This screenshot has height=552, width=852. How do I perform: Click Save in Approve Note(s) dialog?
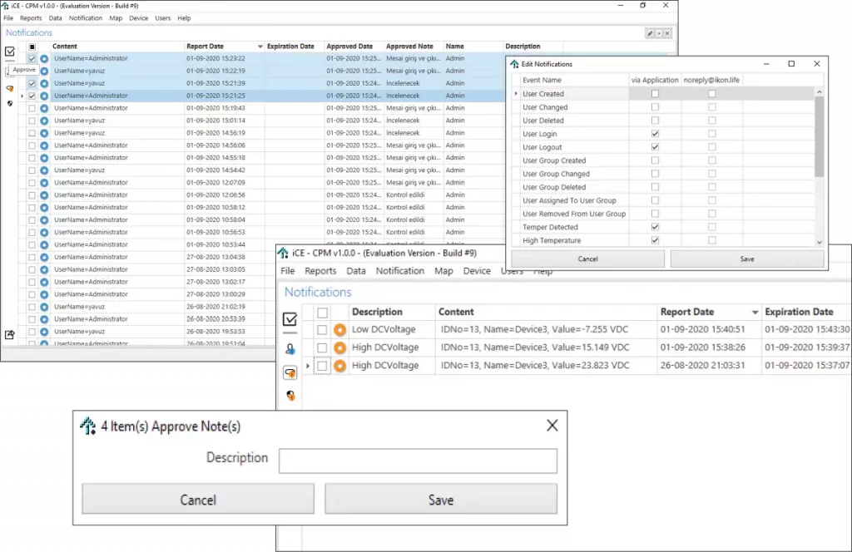[x=440, y=500]
